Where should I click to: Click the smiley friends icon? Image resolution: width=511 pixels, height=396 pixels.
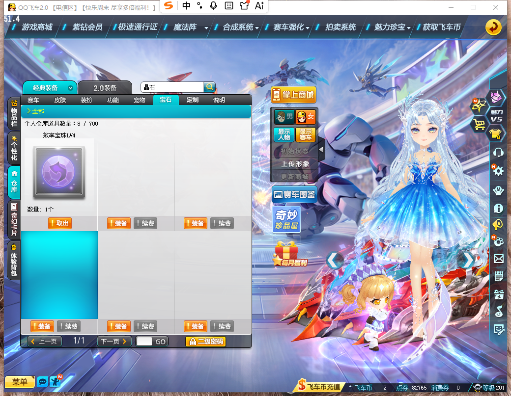point(498,190)
